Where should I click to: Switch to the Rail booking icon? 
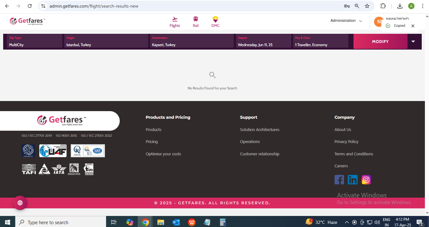(x=196, y=22)
